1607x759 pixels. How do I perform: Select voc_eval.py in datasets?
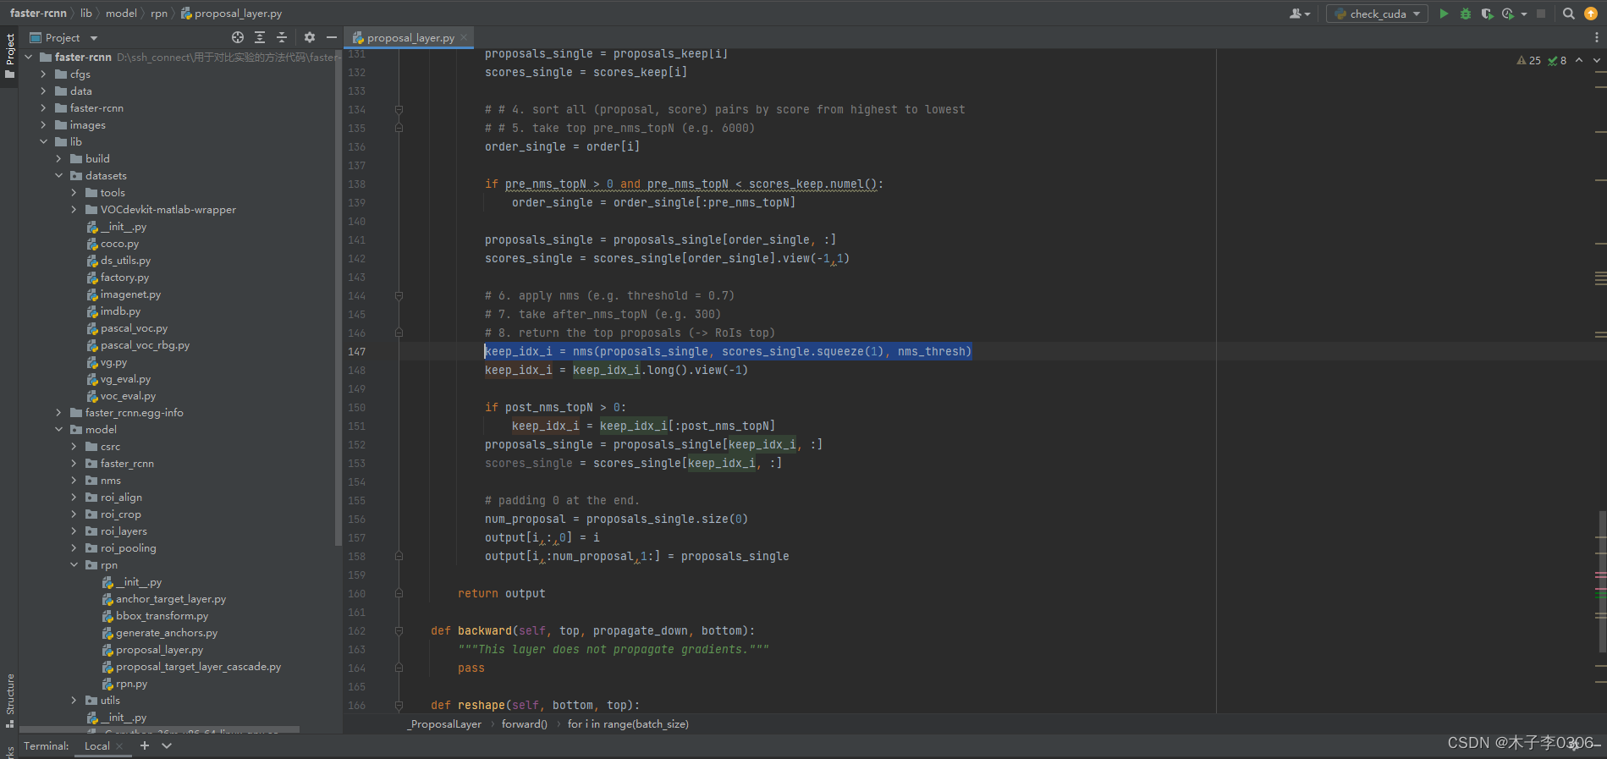[x=128, y=396]
